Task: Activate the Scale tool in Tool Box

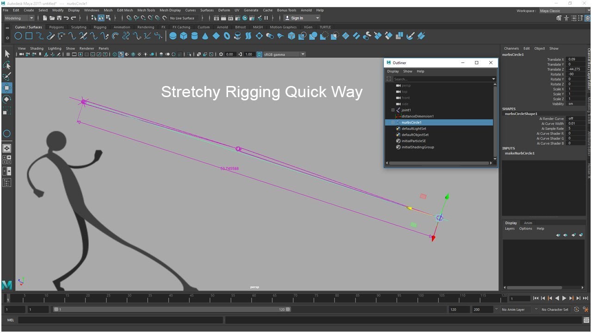Action: pos(7,111)
